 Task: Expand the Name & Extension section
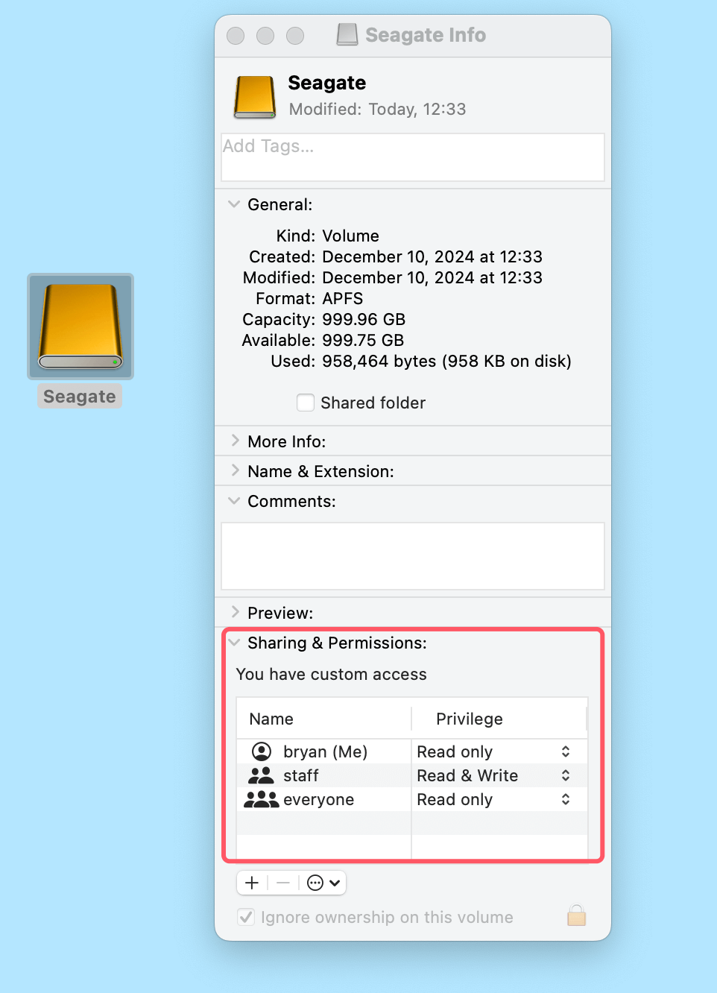coord(234,470)
